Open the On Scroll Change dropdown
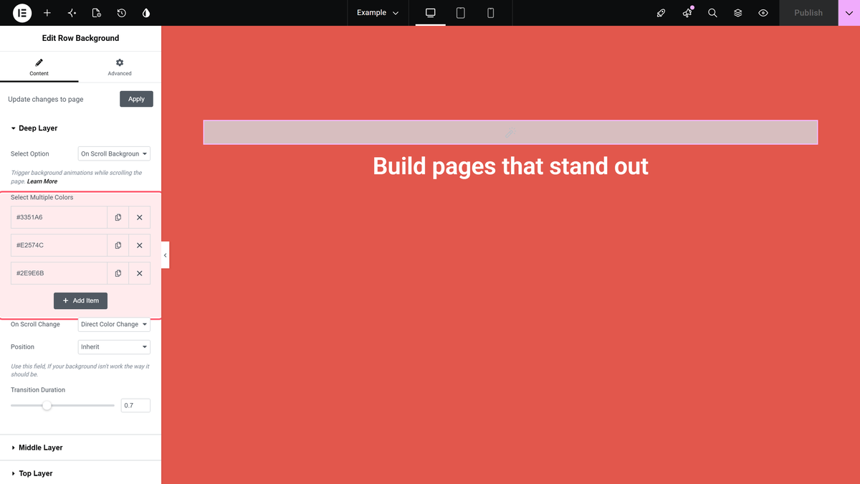 (114, 324)
